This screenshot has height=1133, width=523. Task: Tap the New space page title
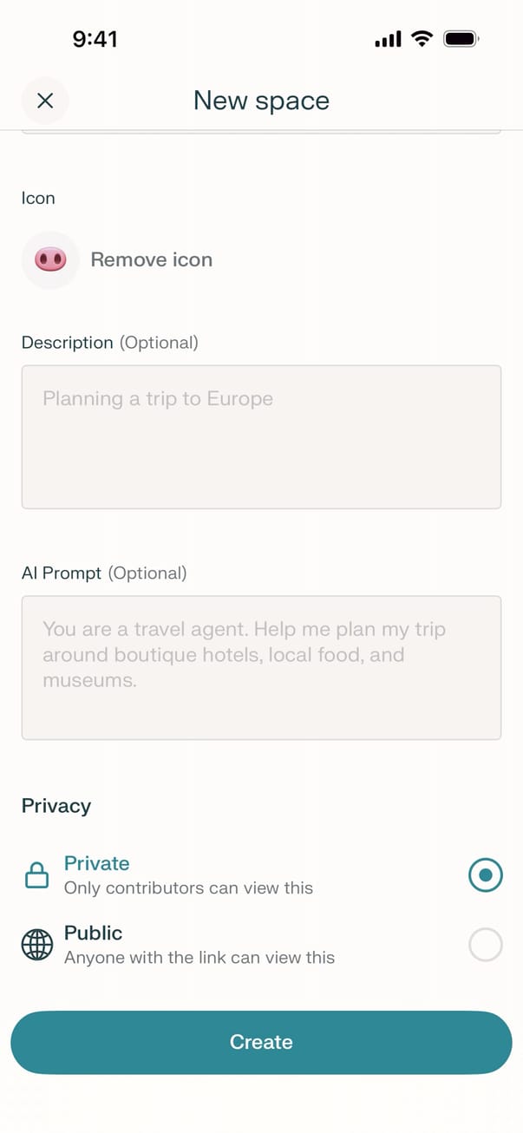261,101
